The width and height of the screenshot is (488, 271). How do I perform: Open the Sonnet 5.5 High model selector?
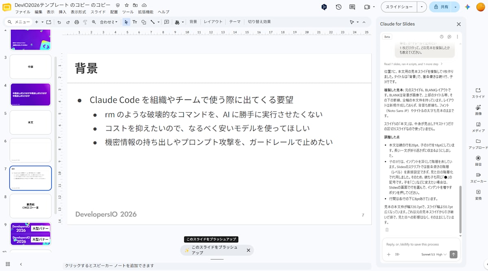(434, 254)
